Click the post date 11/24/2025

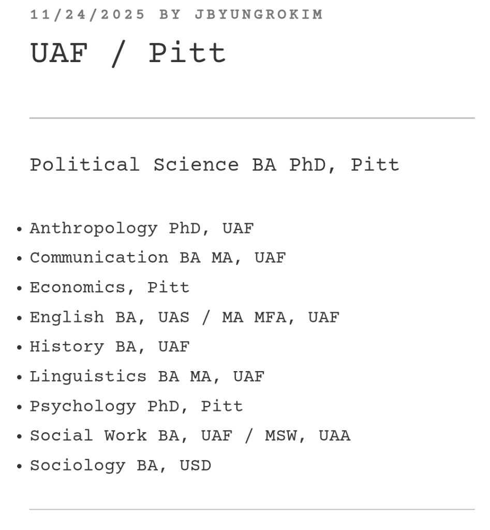pos(88,14)
